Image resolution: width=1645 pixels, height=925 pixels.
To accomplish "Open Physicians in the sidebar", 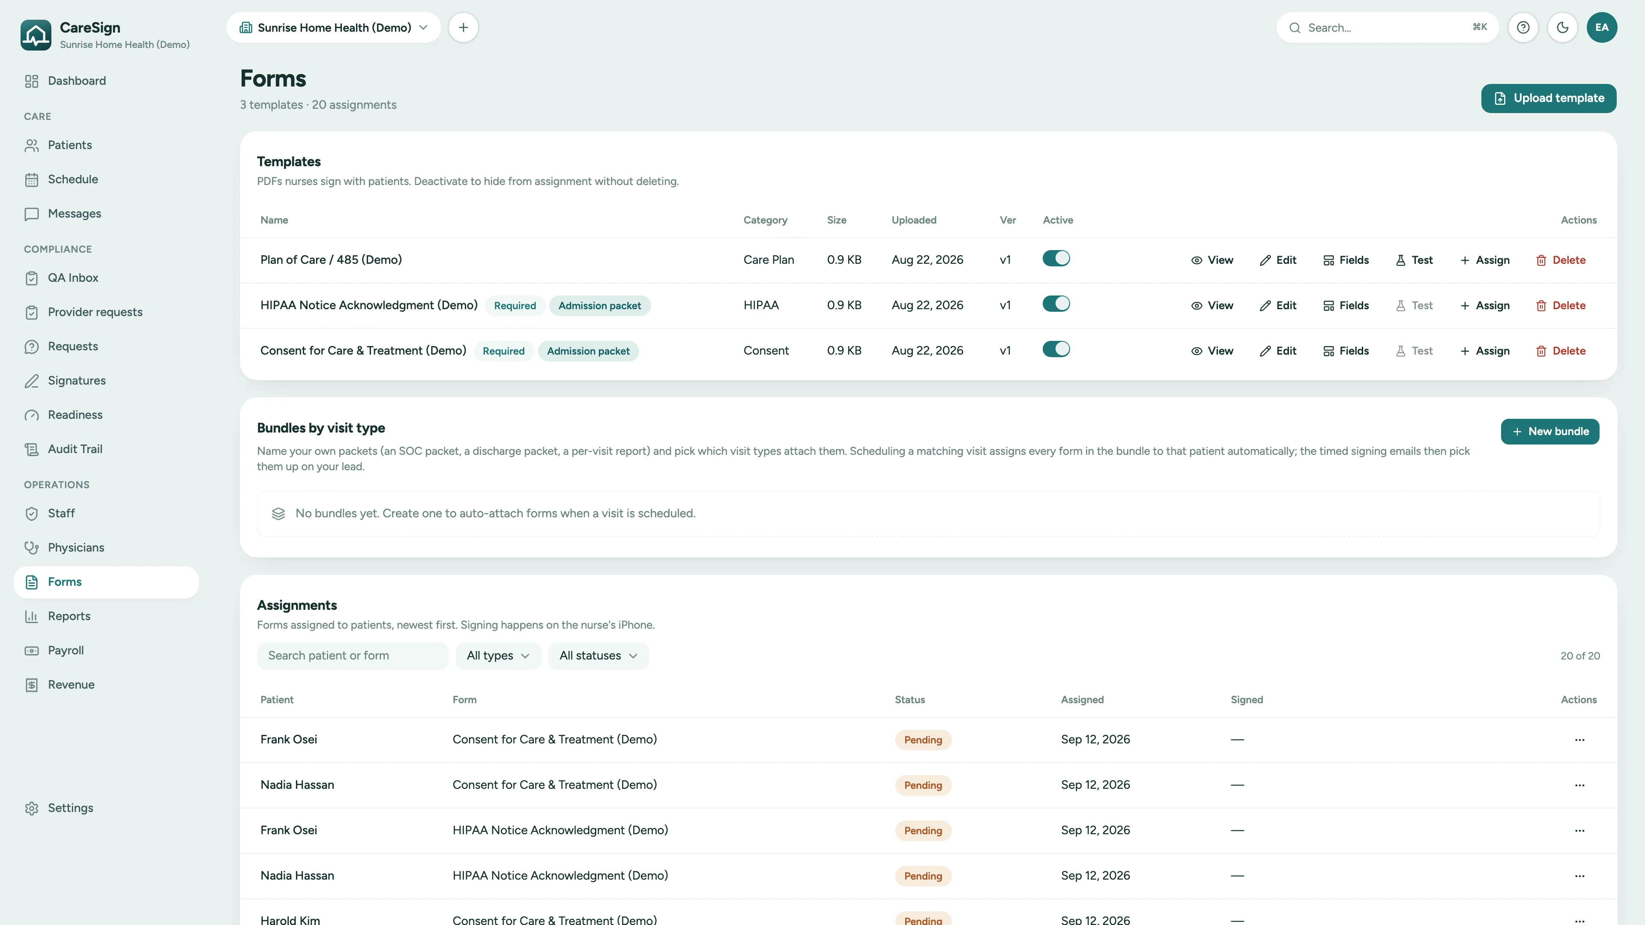I will point(106,547).
